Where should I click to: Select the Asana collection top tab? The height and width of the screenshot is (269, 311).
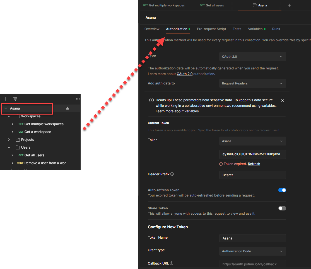click(x=260, y=5)
